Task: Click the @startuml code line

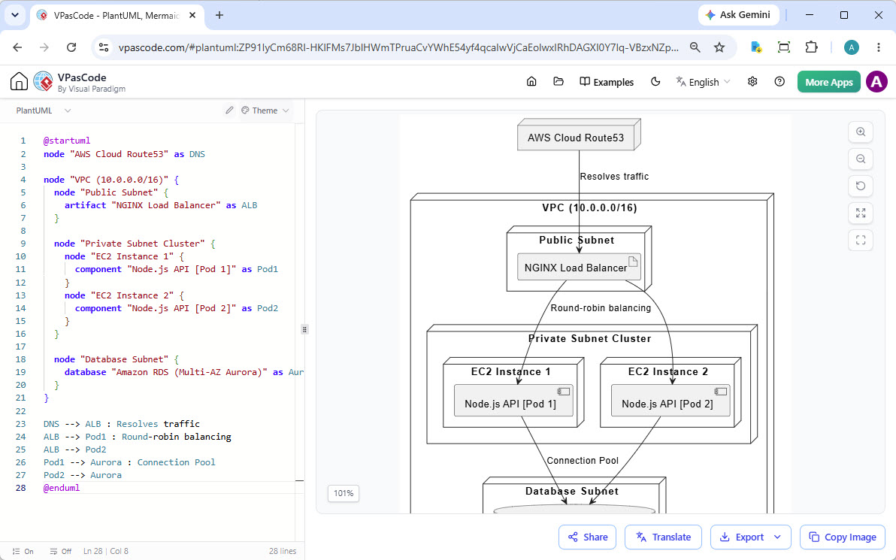Action: coord(67,141)
